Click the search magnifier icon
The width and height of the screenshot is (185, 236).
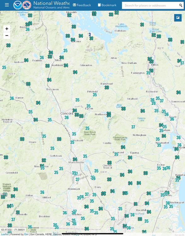click(x=181, y=5)
